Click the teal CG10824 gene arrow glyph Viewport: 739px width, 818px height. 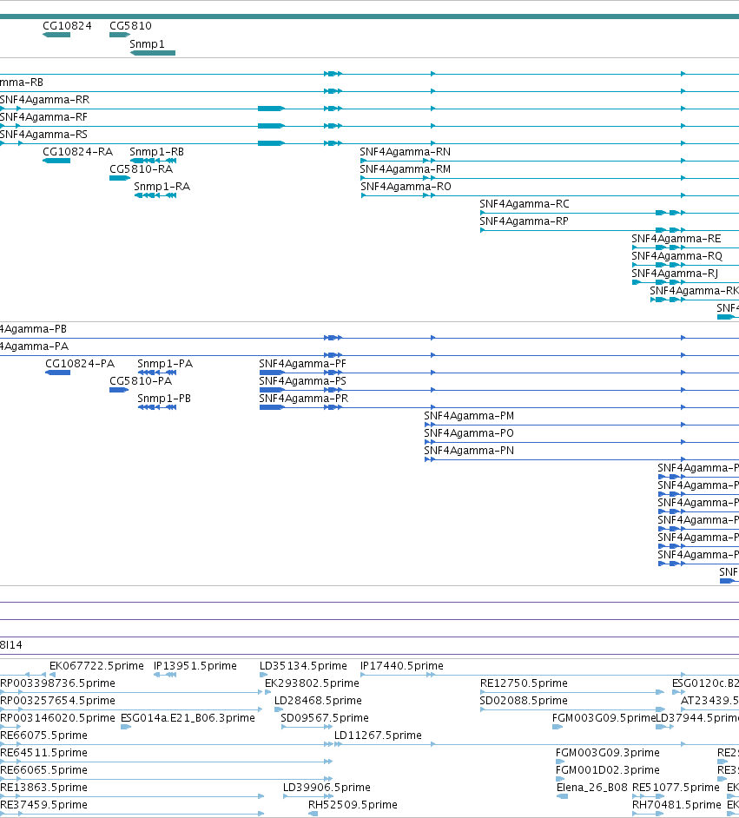(56, 35)
